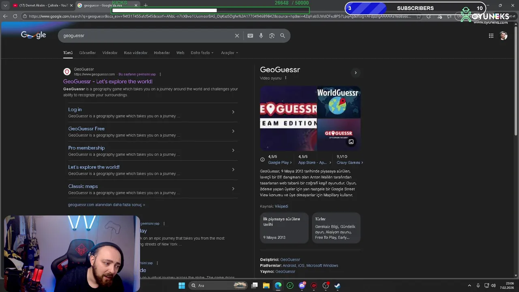Viewport: 519px width, 292px height.
Task: Expand the Araçlar dropdown
Action: pos(229,53)
